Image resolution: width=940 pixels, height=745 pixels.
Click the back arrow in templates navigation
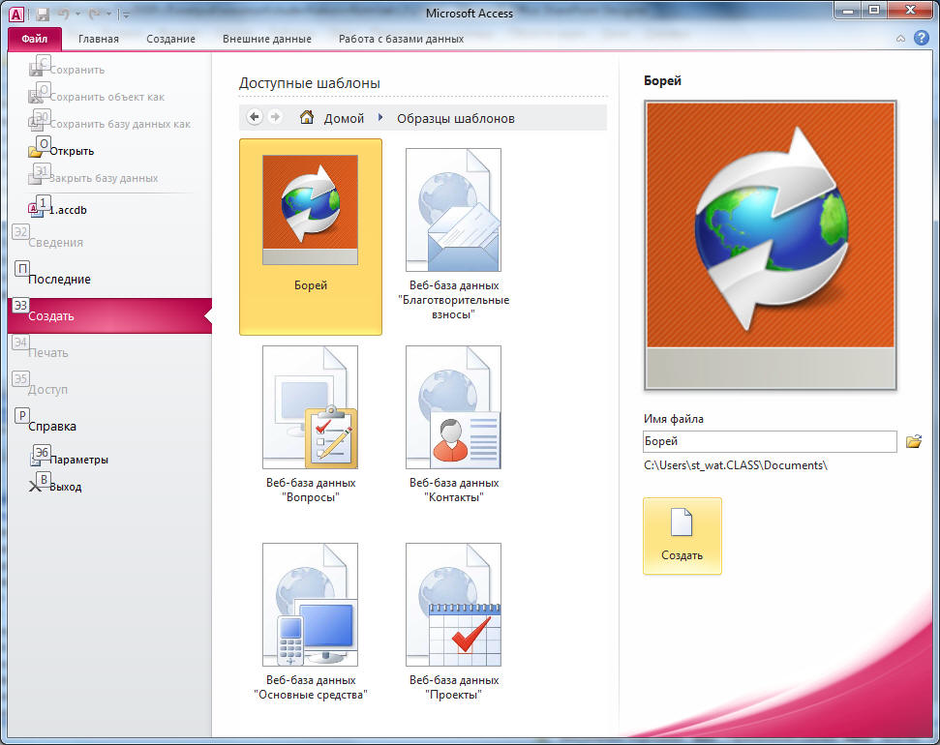click(x=255, y=117)
